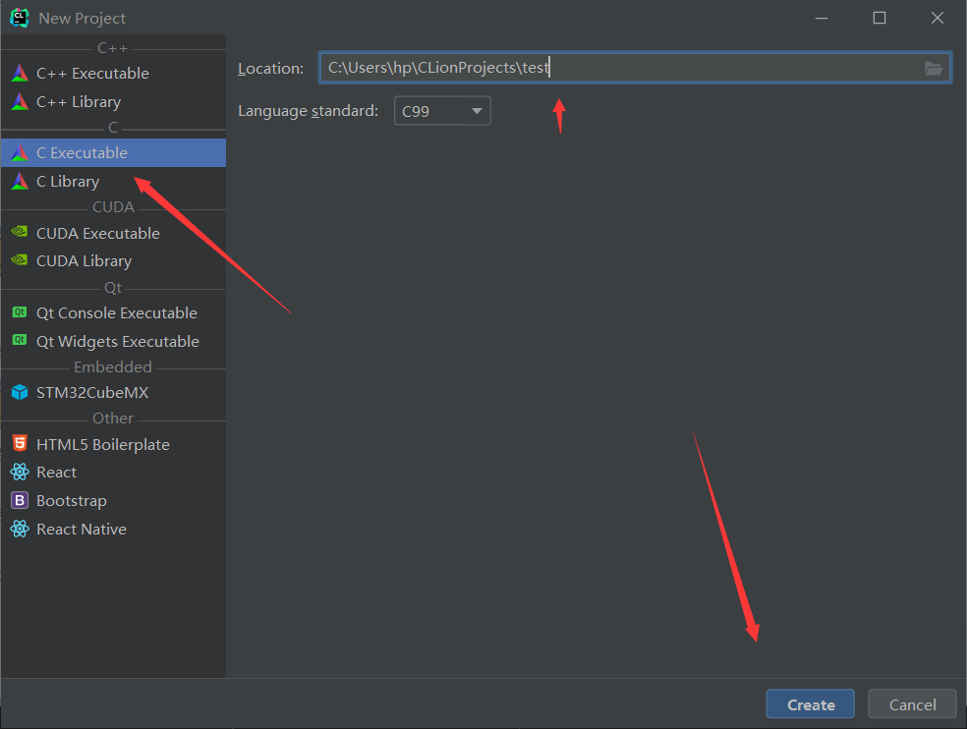967x729 pixels.
Task: Click the React Native atom icon
Action: coord(20,529)
